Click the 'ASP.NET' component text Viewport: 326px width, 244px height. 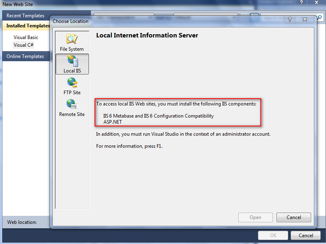coord(112,122)
